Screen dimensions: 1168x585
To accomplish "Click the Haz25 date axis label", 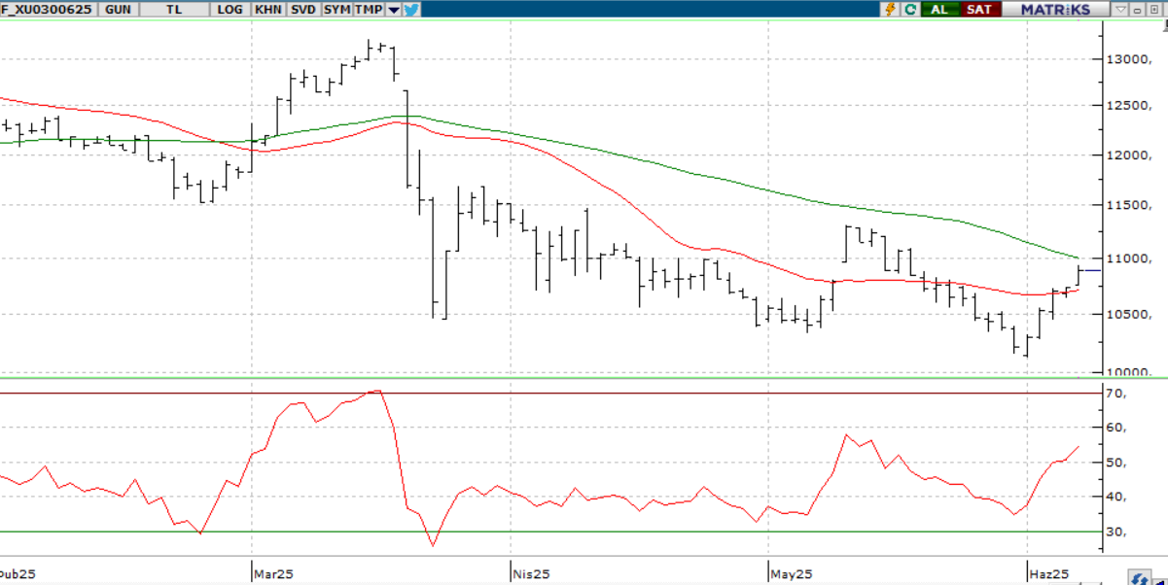I will point(1051,573).
